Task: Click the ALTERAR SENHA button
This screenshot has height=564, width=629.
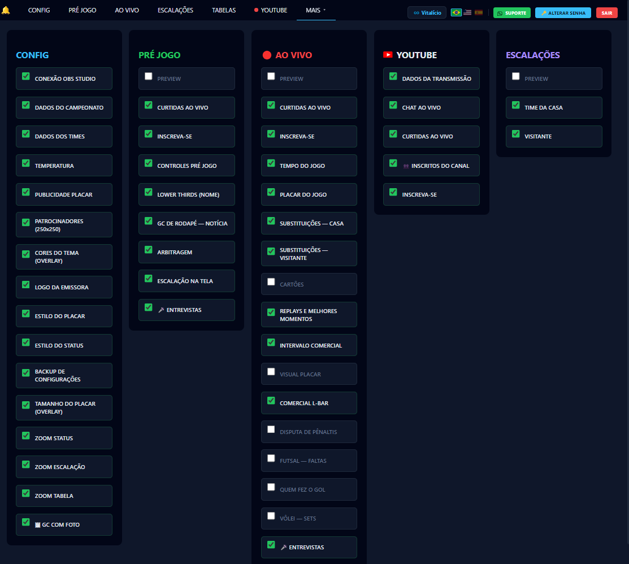Action: pos(563,13)
